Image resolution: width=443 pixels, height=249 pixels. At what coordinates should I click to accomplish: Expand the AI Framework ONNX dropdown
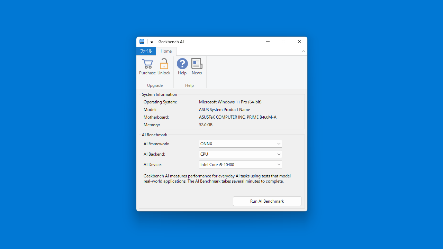point(241,144)
